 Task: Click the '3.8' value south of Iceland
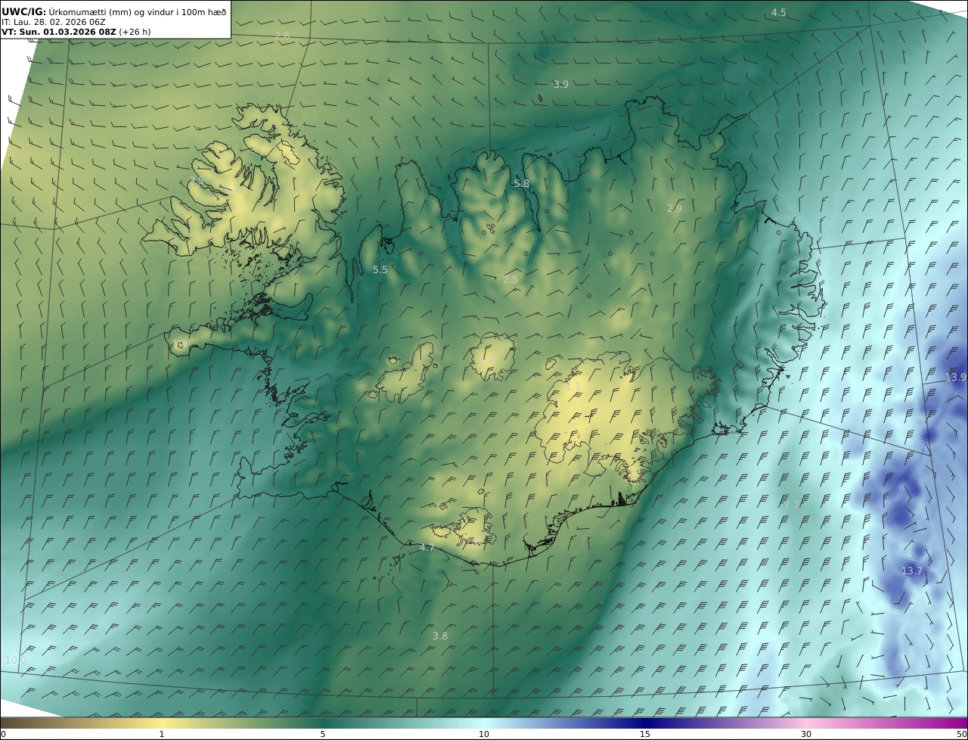440,636
